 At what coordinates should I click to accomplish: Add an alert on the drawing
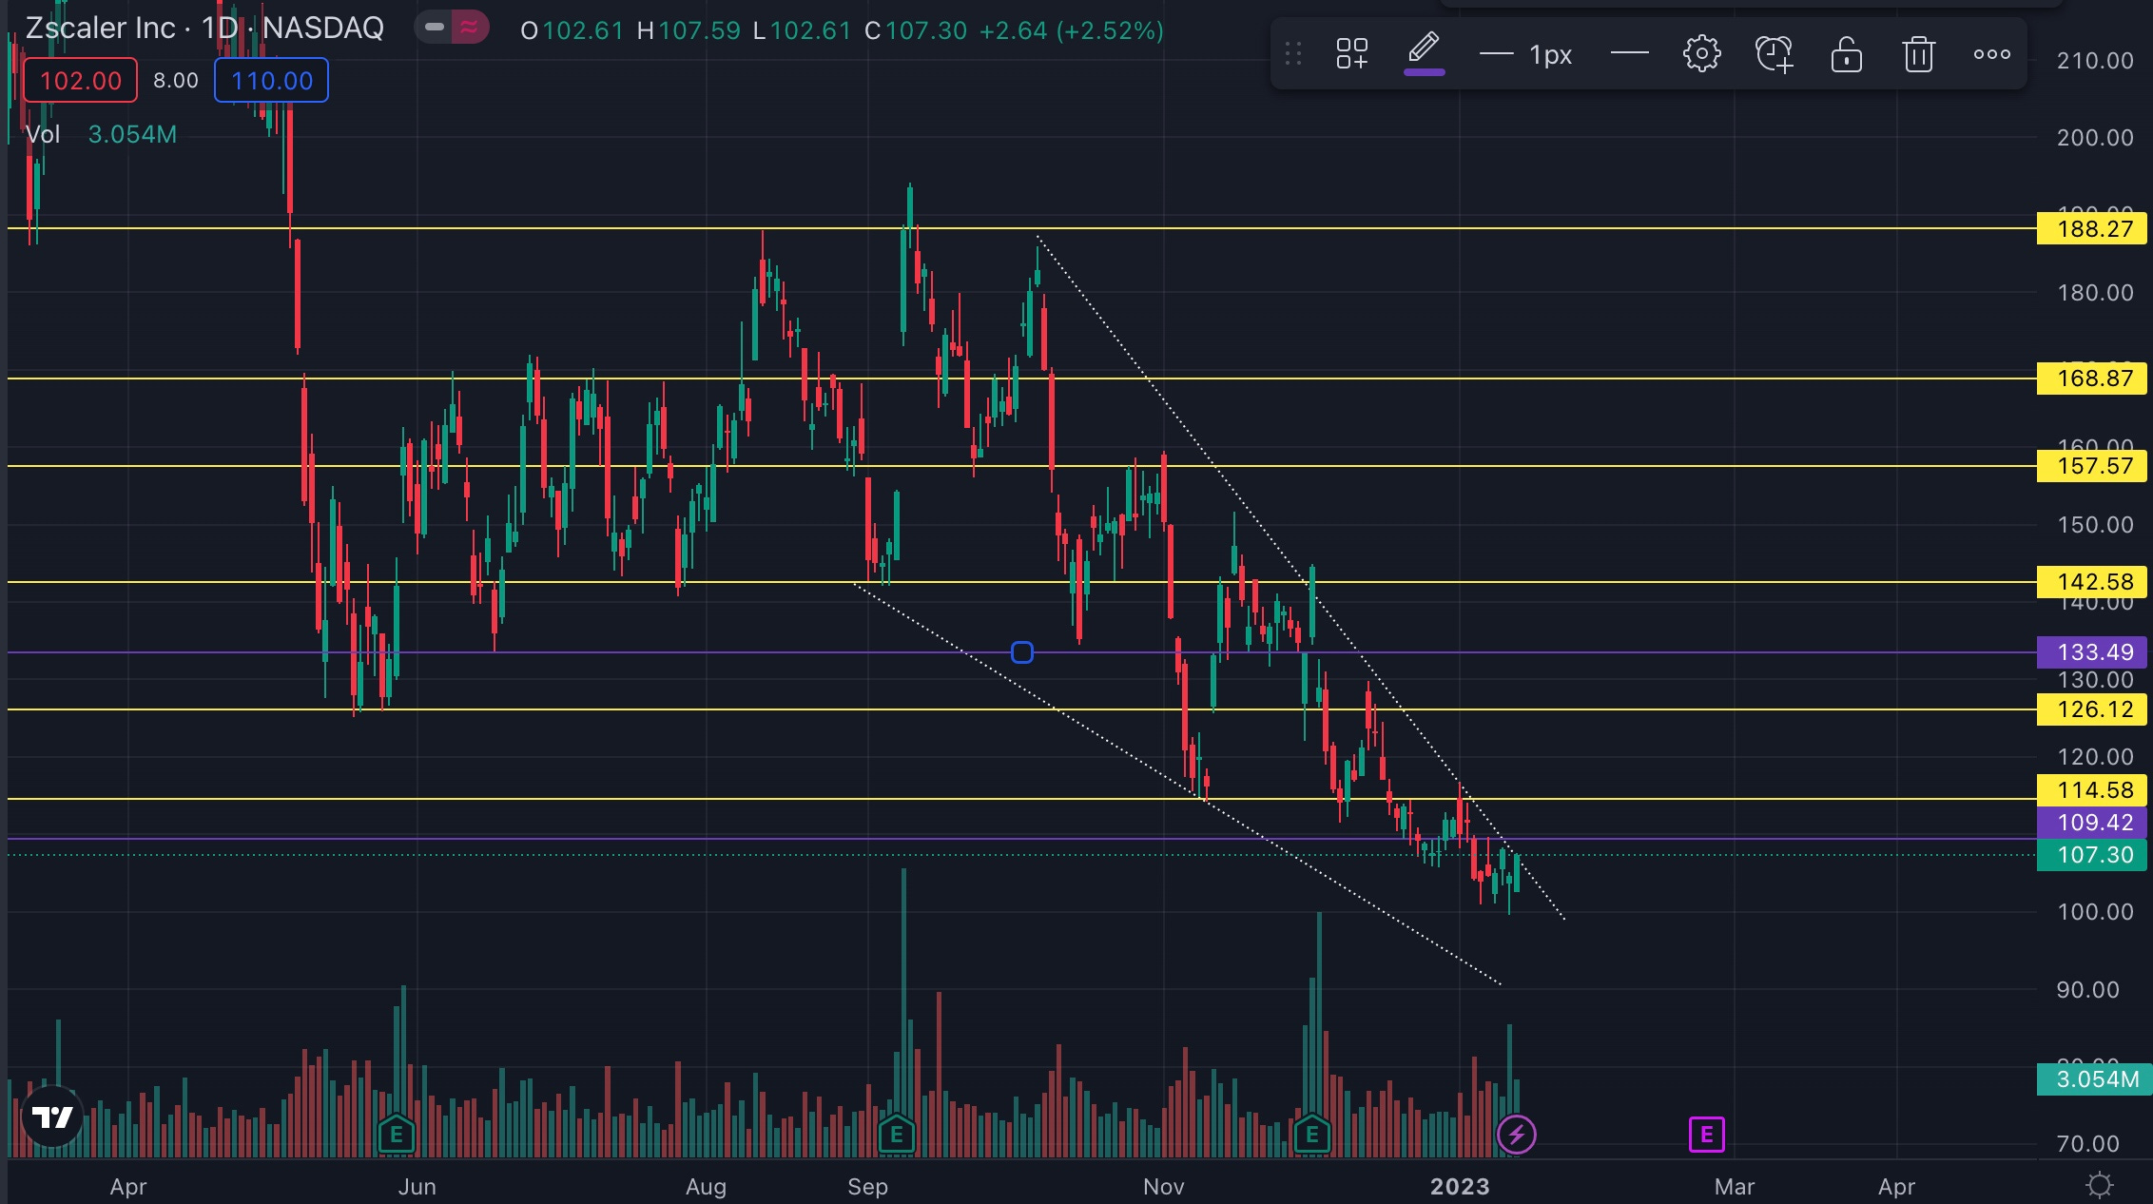click(1774, 54)
